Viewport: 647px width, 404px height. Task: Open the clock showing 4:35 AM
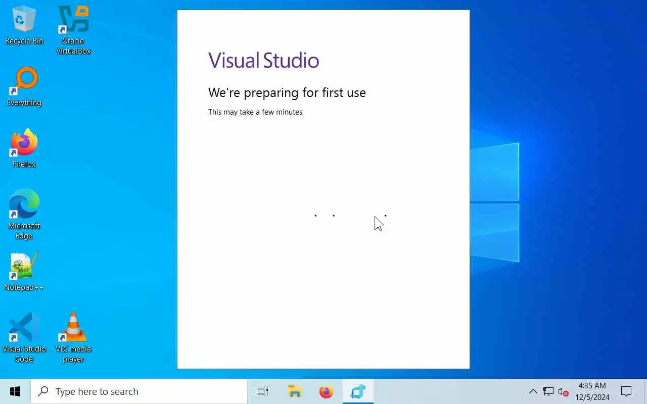click(x=592, y=391)
